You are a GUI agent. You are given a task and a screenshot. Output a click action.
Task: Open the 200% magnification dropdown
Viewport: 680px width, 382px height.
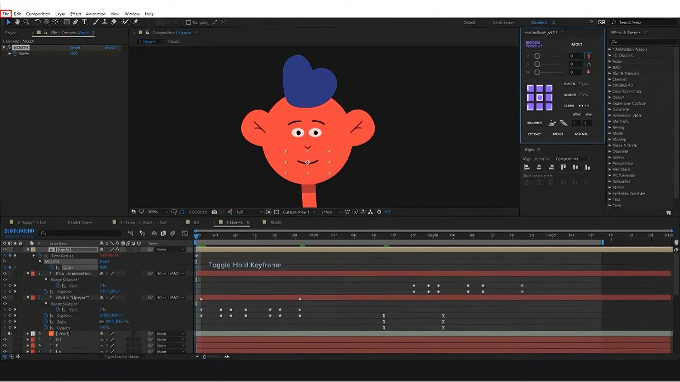click(x=157, y=212)
